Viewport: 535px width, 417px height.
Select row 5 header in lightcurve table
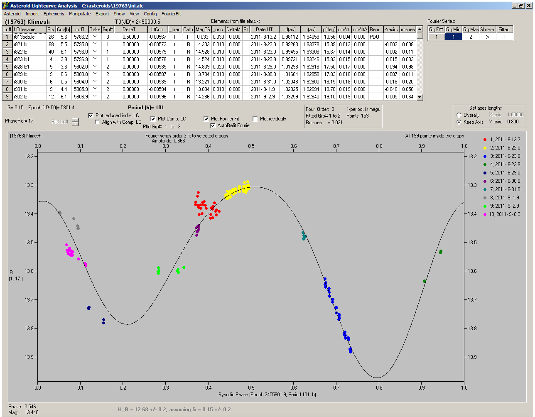point(7,67)
